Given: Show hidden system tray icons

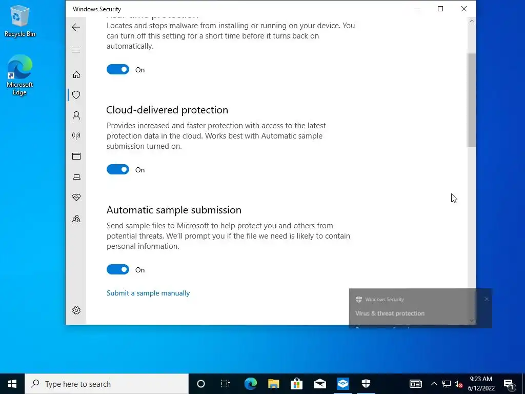Looking at the screenshot, I should coord(434,384).
